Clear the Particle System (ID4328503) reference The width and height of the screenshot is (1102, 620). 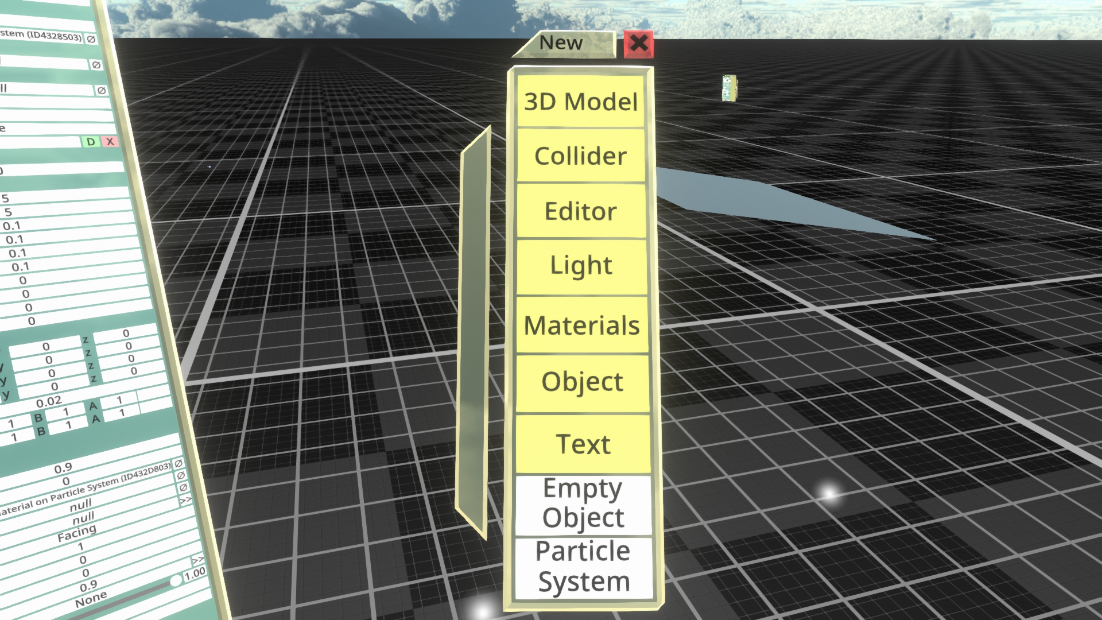click(x=91, y=39)
